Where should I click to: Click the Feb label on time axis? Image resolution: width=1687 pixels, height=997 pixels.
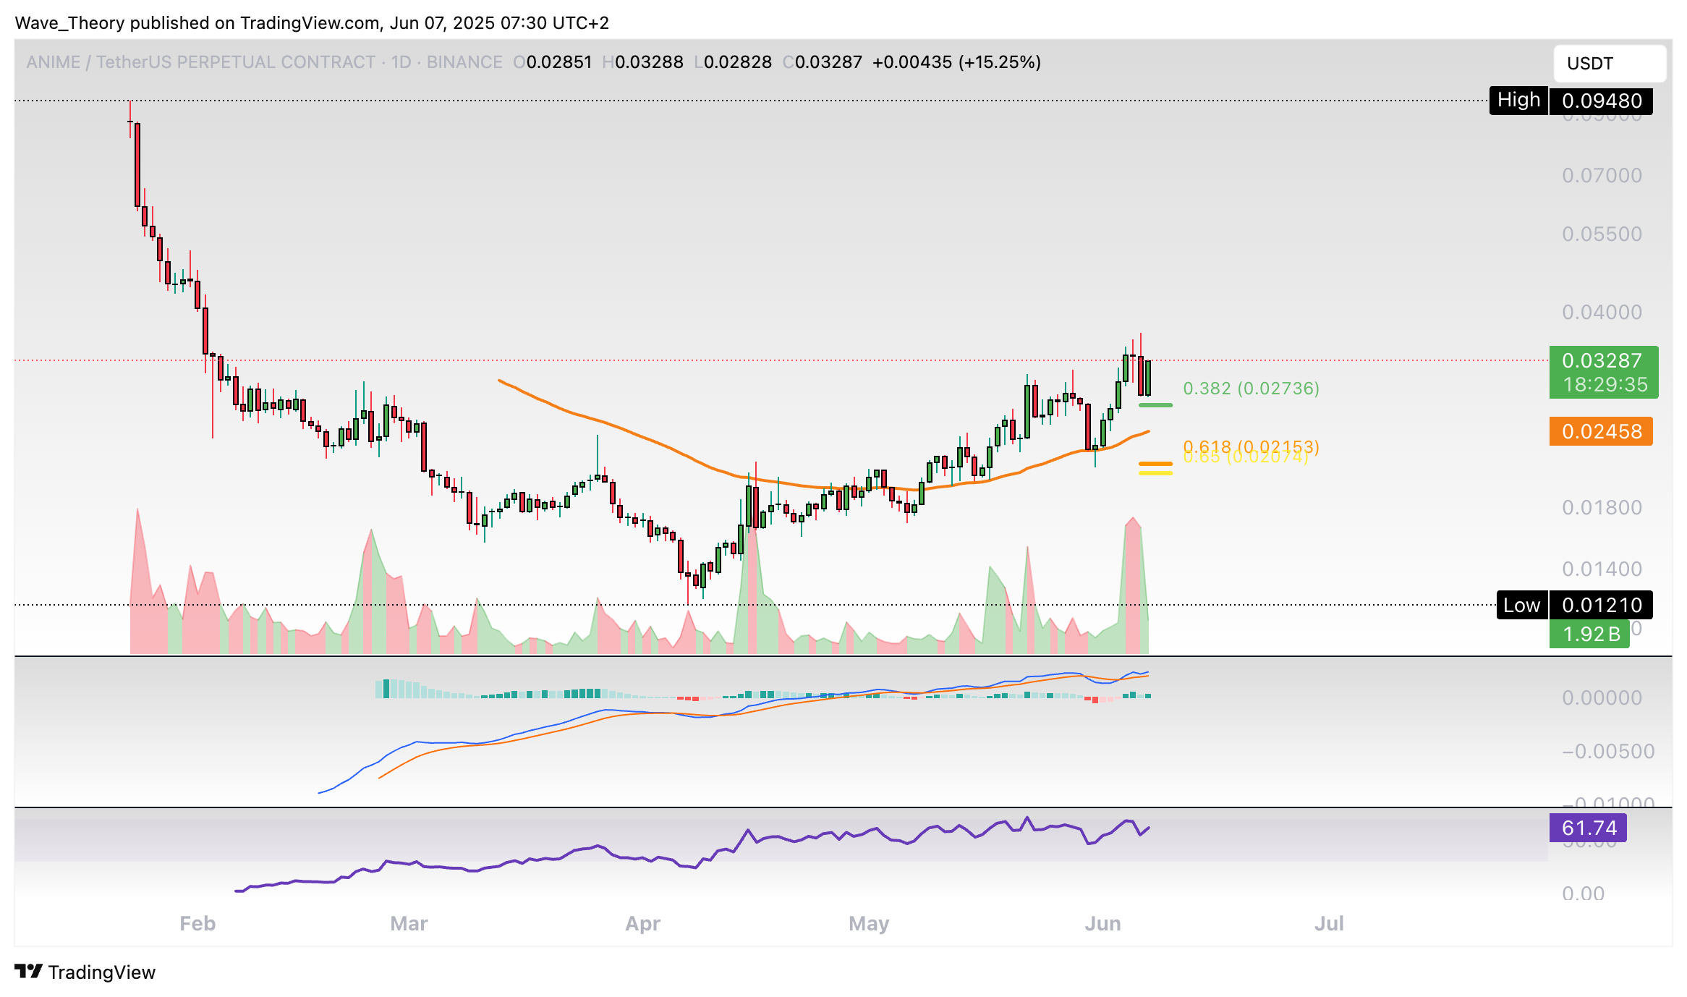click(x=197, y=923)
